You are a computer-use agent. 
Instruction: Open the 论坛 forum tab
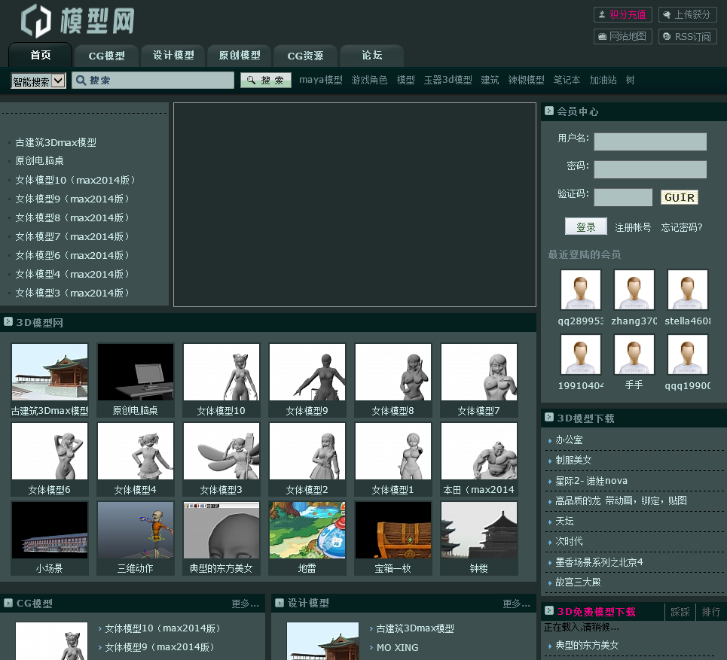pyautogui.click(x=371, y=56)
